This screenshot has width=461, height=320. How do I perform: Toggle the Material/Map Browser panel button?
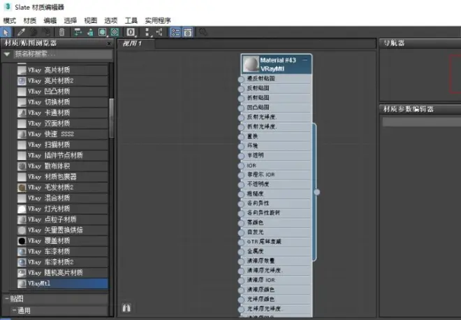(x=175, y=32)
